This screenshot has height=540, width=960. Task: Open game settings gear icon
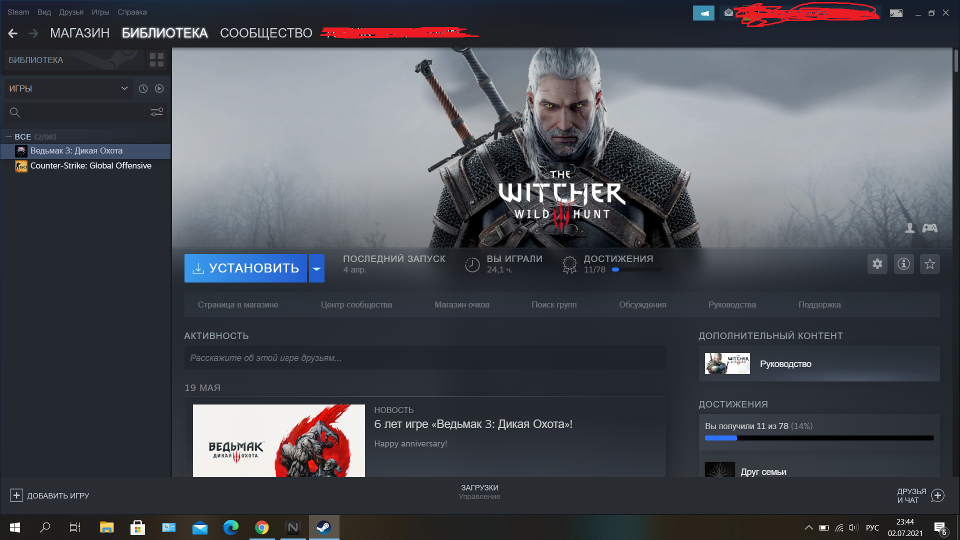click(877, 264)
